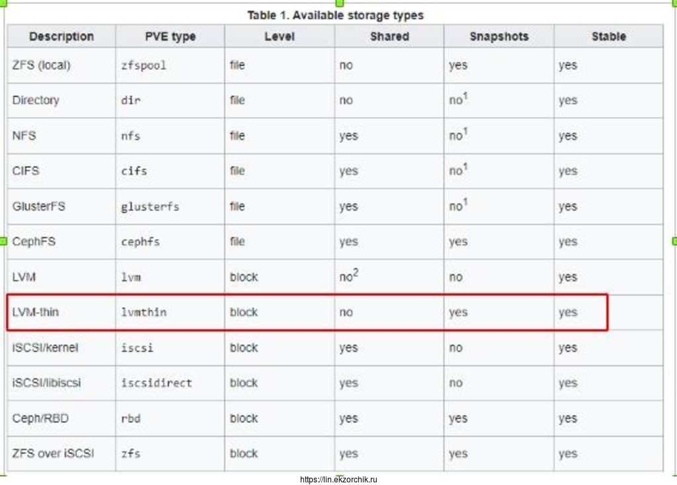Select the Level column header

point(279,37)
